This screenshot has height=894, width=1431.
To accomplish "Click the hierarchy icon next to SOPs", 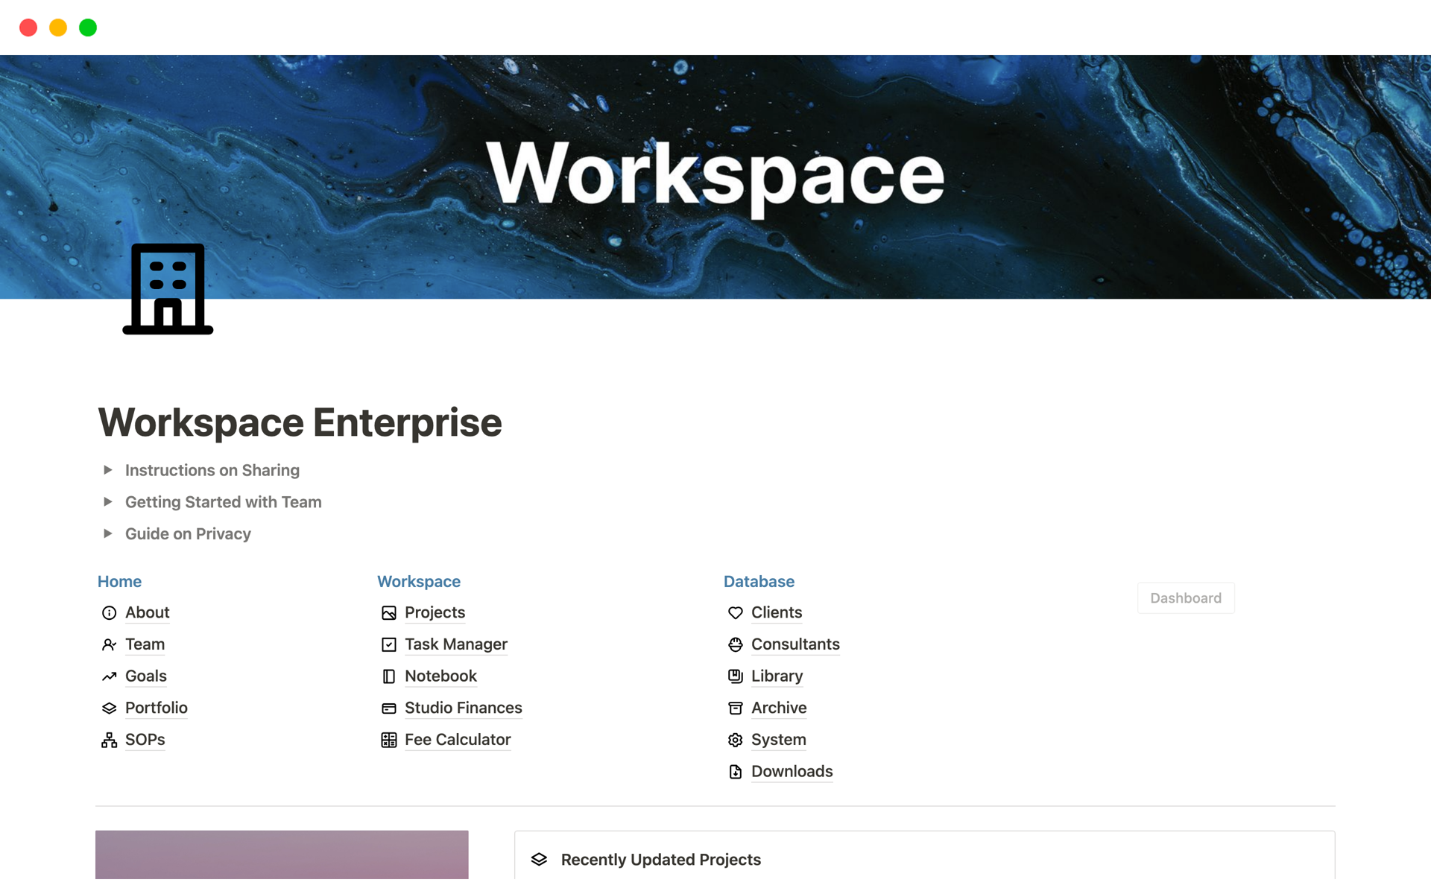I will (x=109, y=740).
